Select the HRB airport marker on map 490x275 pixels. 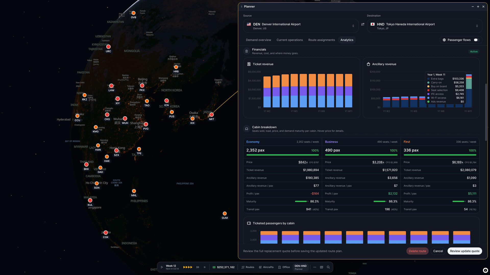pyautogui.click(x=176, y=67)
